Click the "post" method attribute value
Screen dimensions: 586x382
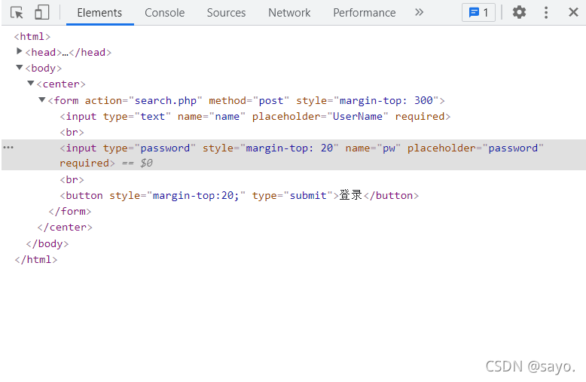271,100
